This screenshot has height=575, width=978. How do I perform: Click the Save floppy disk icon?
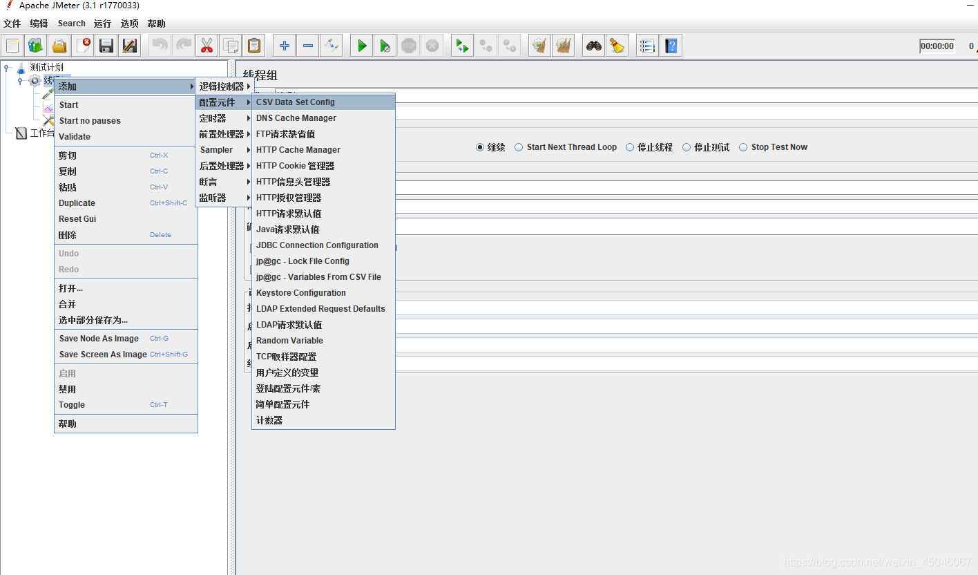(x=106, y=46)
